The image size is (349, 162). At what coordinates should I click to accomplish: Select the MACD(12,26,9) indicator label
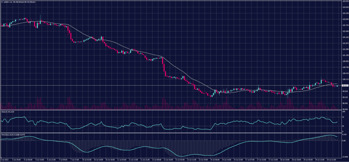(10, 134)
